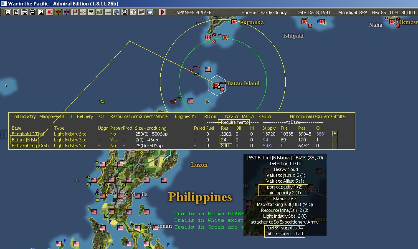Sort by the Supply column header
Screen dimensions: 418x249
click(269, 128)
